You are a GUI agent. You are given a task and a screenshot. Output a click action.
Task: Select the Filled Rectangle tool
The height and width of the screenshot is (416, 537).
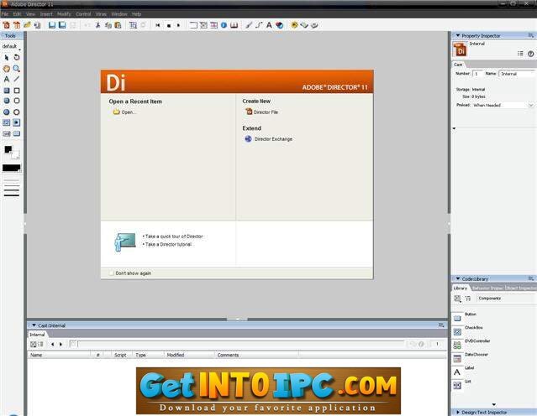7,91
